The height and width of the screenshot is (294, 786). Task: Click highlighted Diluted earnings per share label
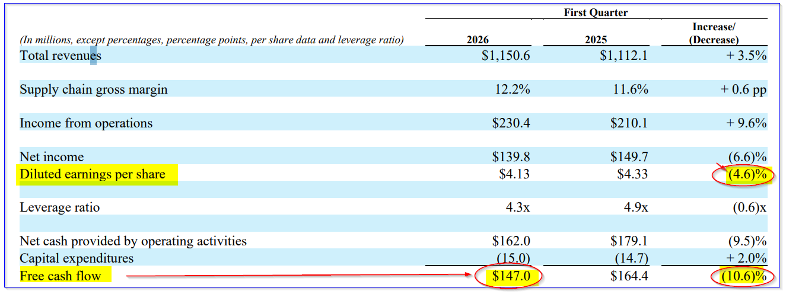[93, 174]
